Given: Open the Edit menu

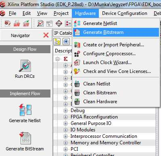Looking at the screenshot, I should pos(27,13).
